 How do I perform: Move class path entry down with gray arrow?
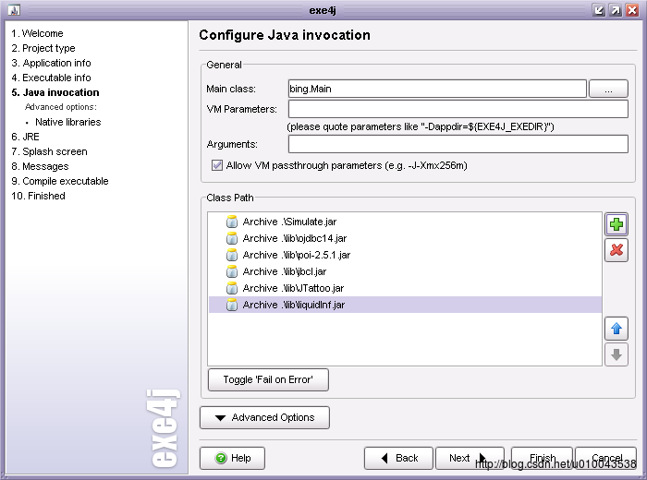pyautogui.click(x=616, y=354)
